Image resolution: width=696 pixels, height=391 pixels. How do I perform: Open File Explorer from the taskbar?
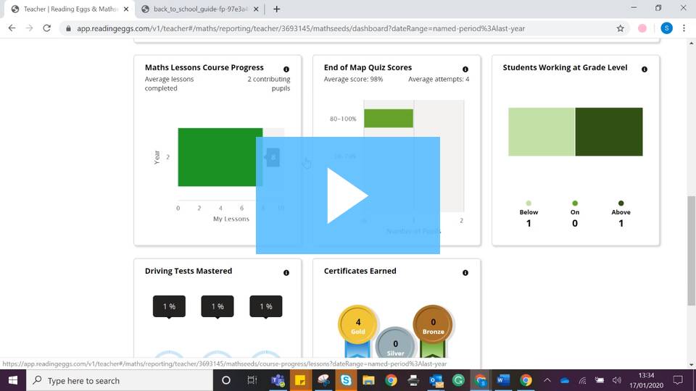coord(368,380)
